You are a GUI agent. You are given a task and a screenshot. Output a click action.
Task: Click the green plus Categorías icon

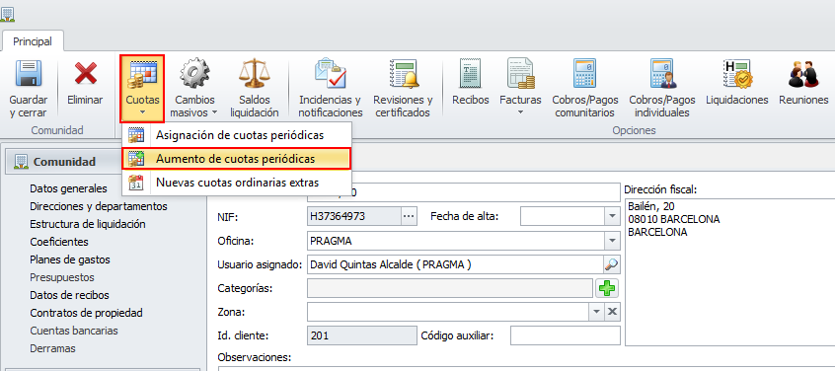coord(607,288)
